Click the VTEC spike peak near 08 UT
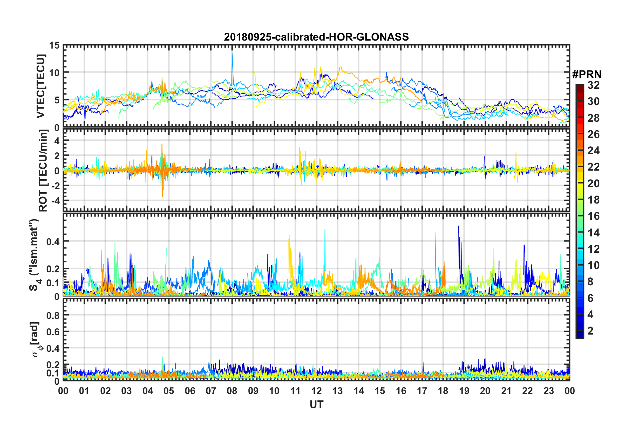 [x=232, y=53]
